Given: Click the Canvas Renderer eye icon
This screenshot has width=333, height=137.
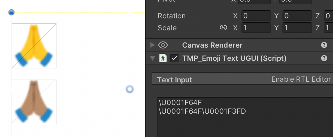Looking at the screenshot, I should click(x=163, y=45).
